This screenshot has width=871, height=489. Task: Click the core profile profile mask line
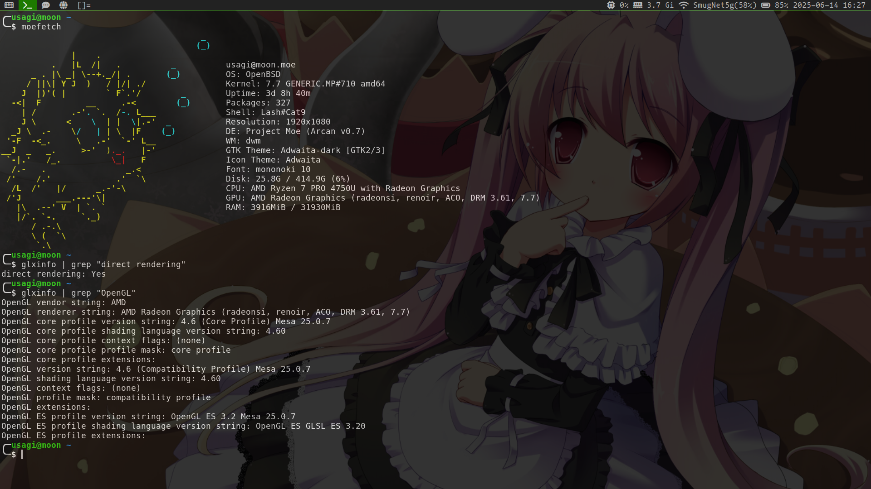pyautogui.click(x=116, y=350)
